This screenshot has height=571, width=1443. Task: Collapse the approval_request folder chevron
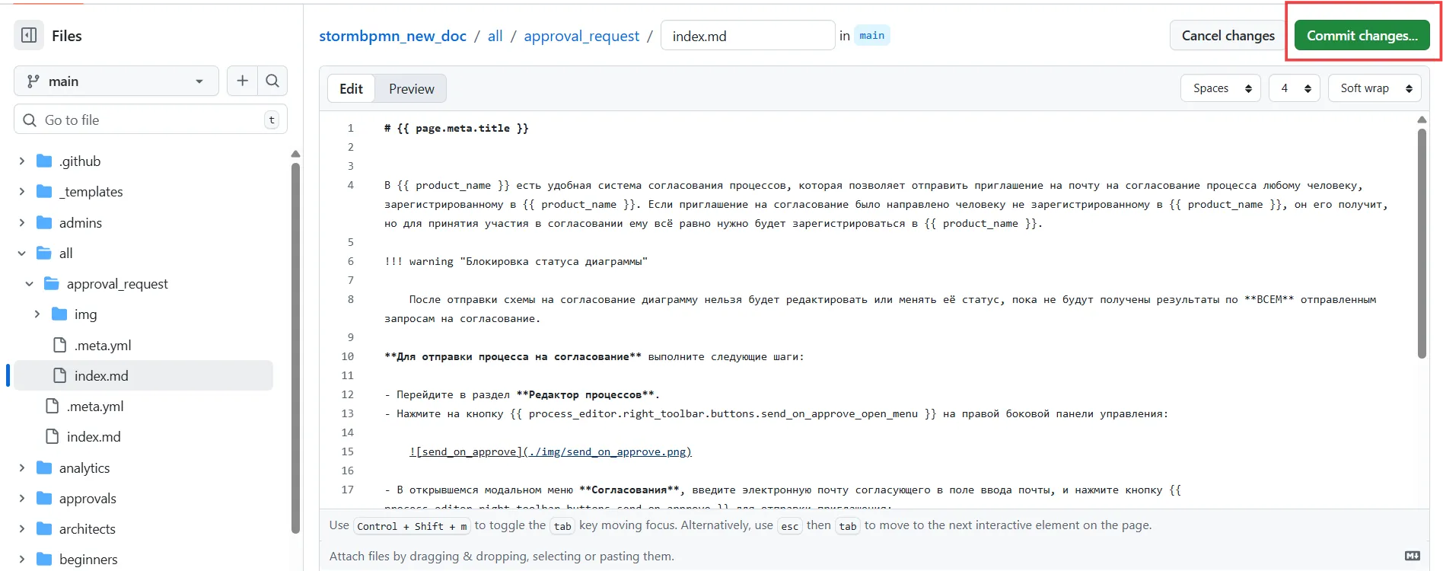(29, 284)
